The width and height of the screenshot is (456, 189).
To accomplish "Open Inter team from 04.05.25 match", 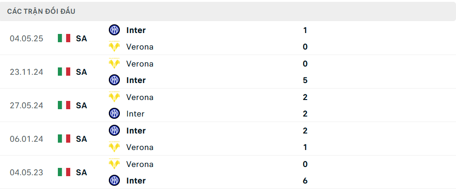I will [x=136, y=30].
